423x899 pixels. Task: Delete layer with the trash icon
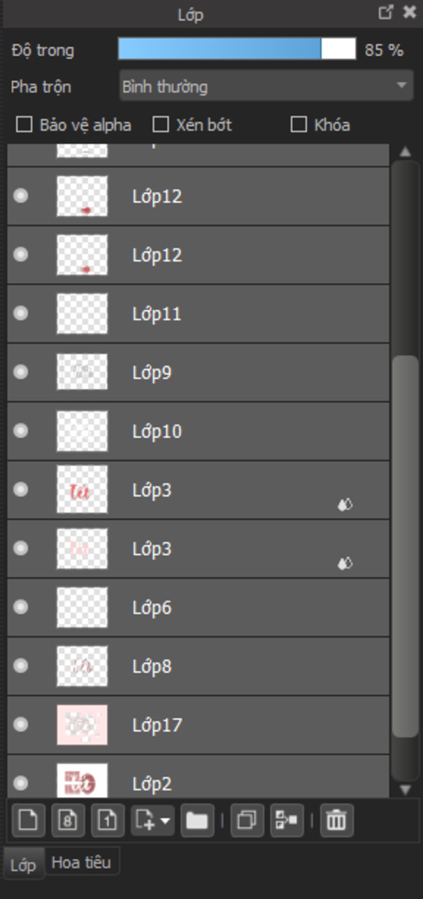pos(336,820)
